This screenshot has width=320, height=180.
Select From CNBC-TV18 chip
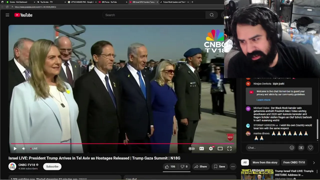[x=294, y=162]
